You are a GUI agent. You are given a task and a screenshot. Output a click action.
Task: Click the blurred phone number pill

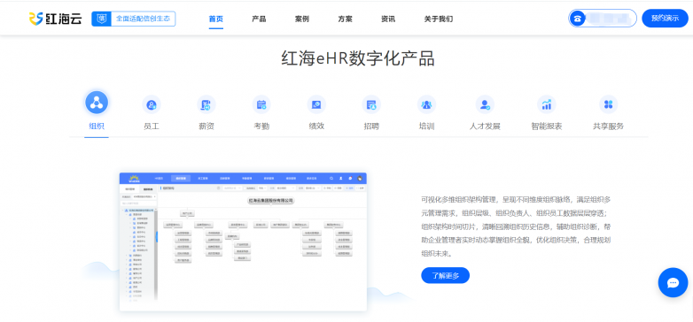point(603,18)
